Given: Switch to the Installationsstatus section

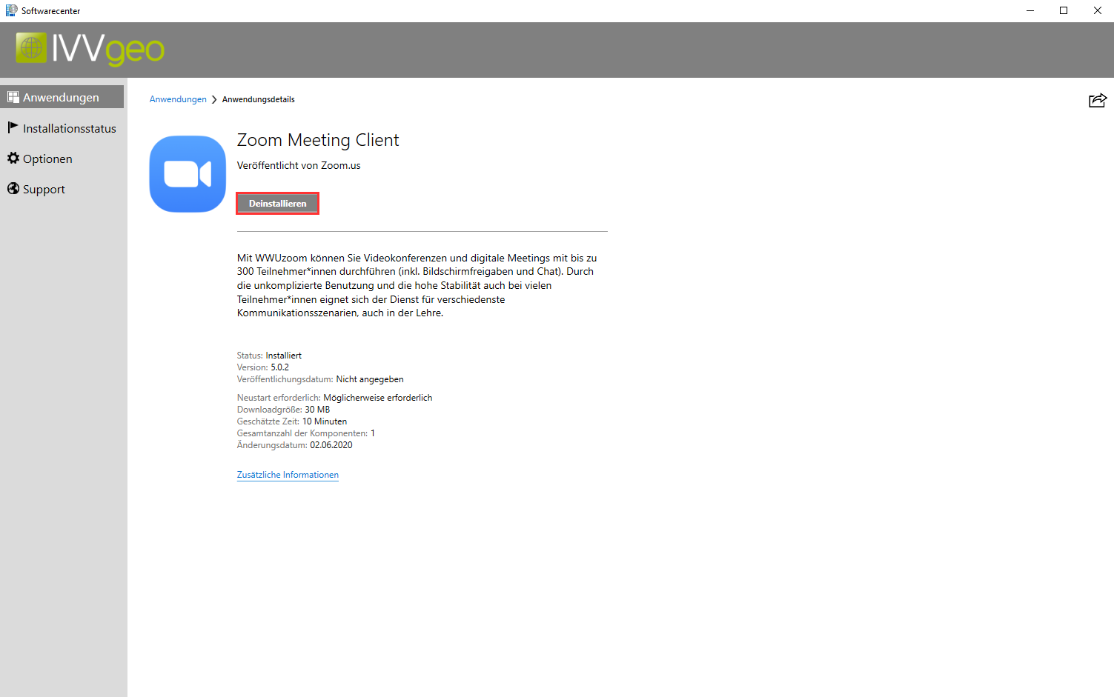Looking at the screenshot, I should 69,128.
